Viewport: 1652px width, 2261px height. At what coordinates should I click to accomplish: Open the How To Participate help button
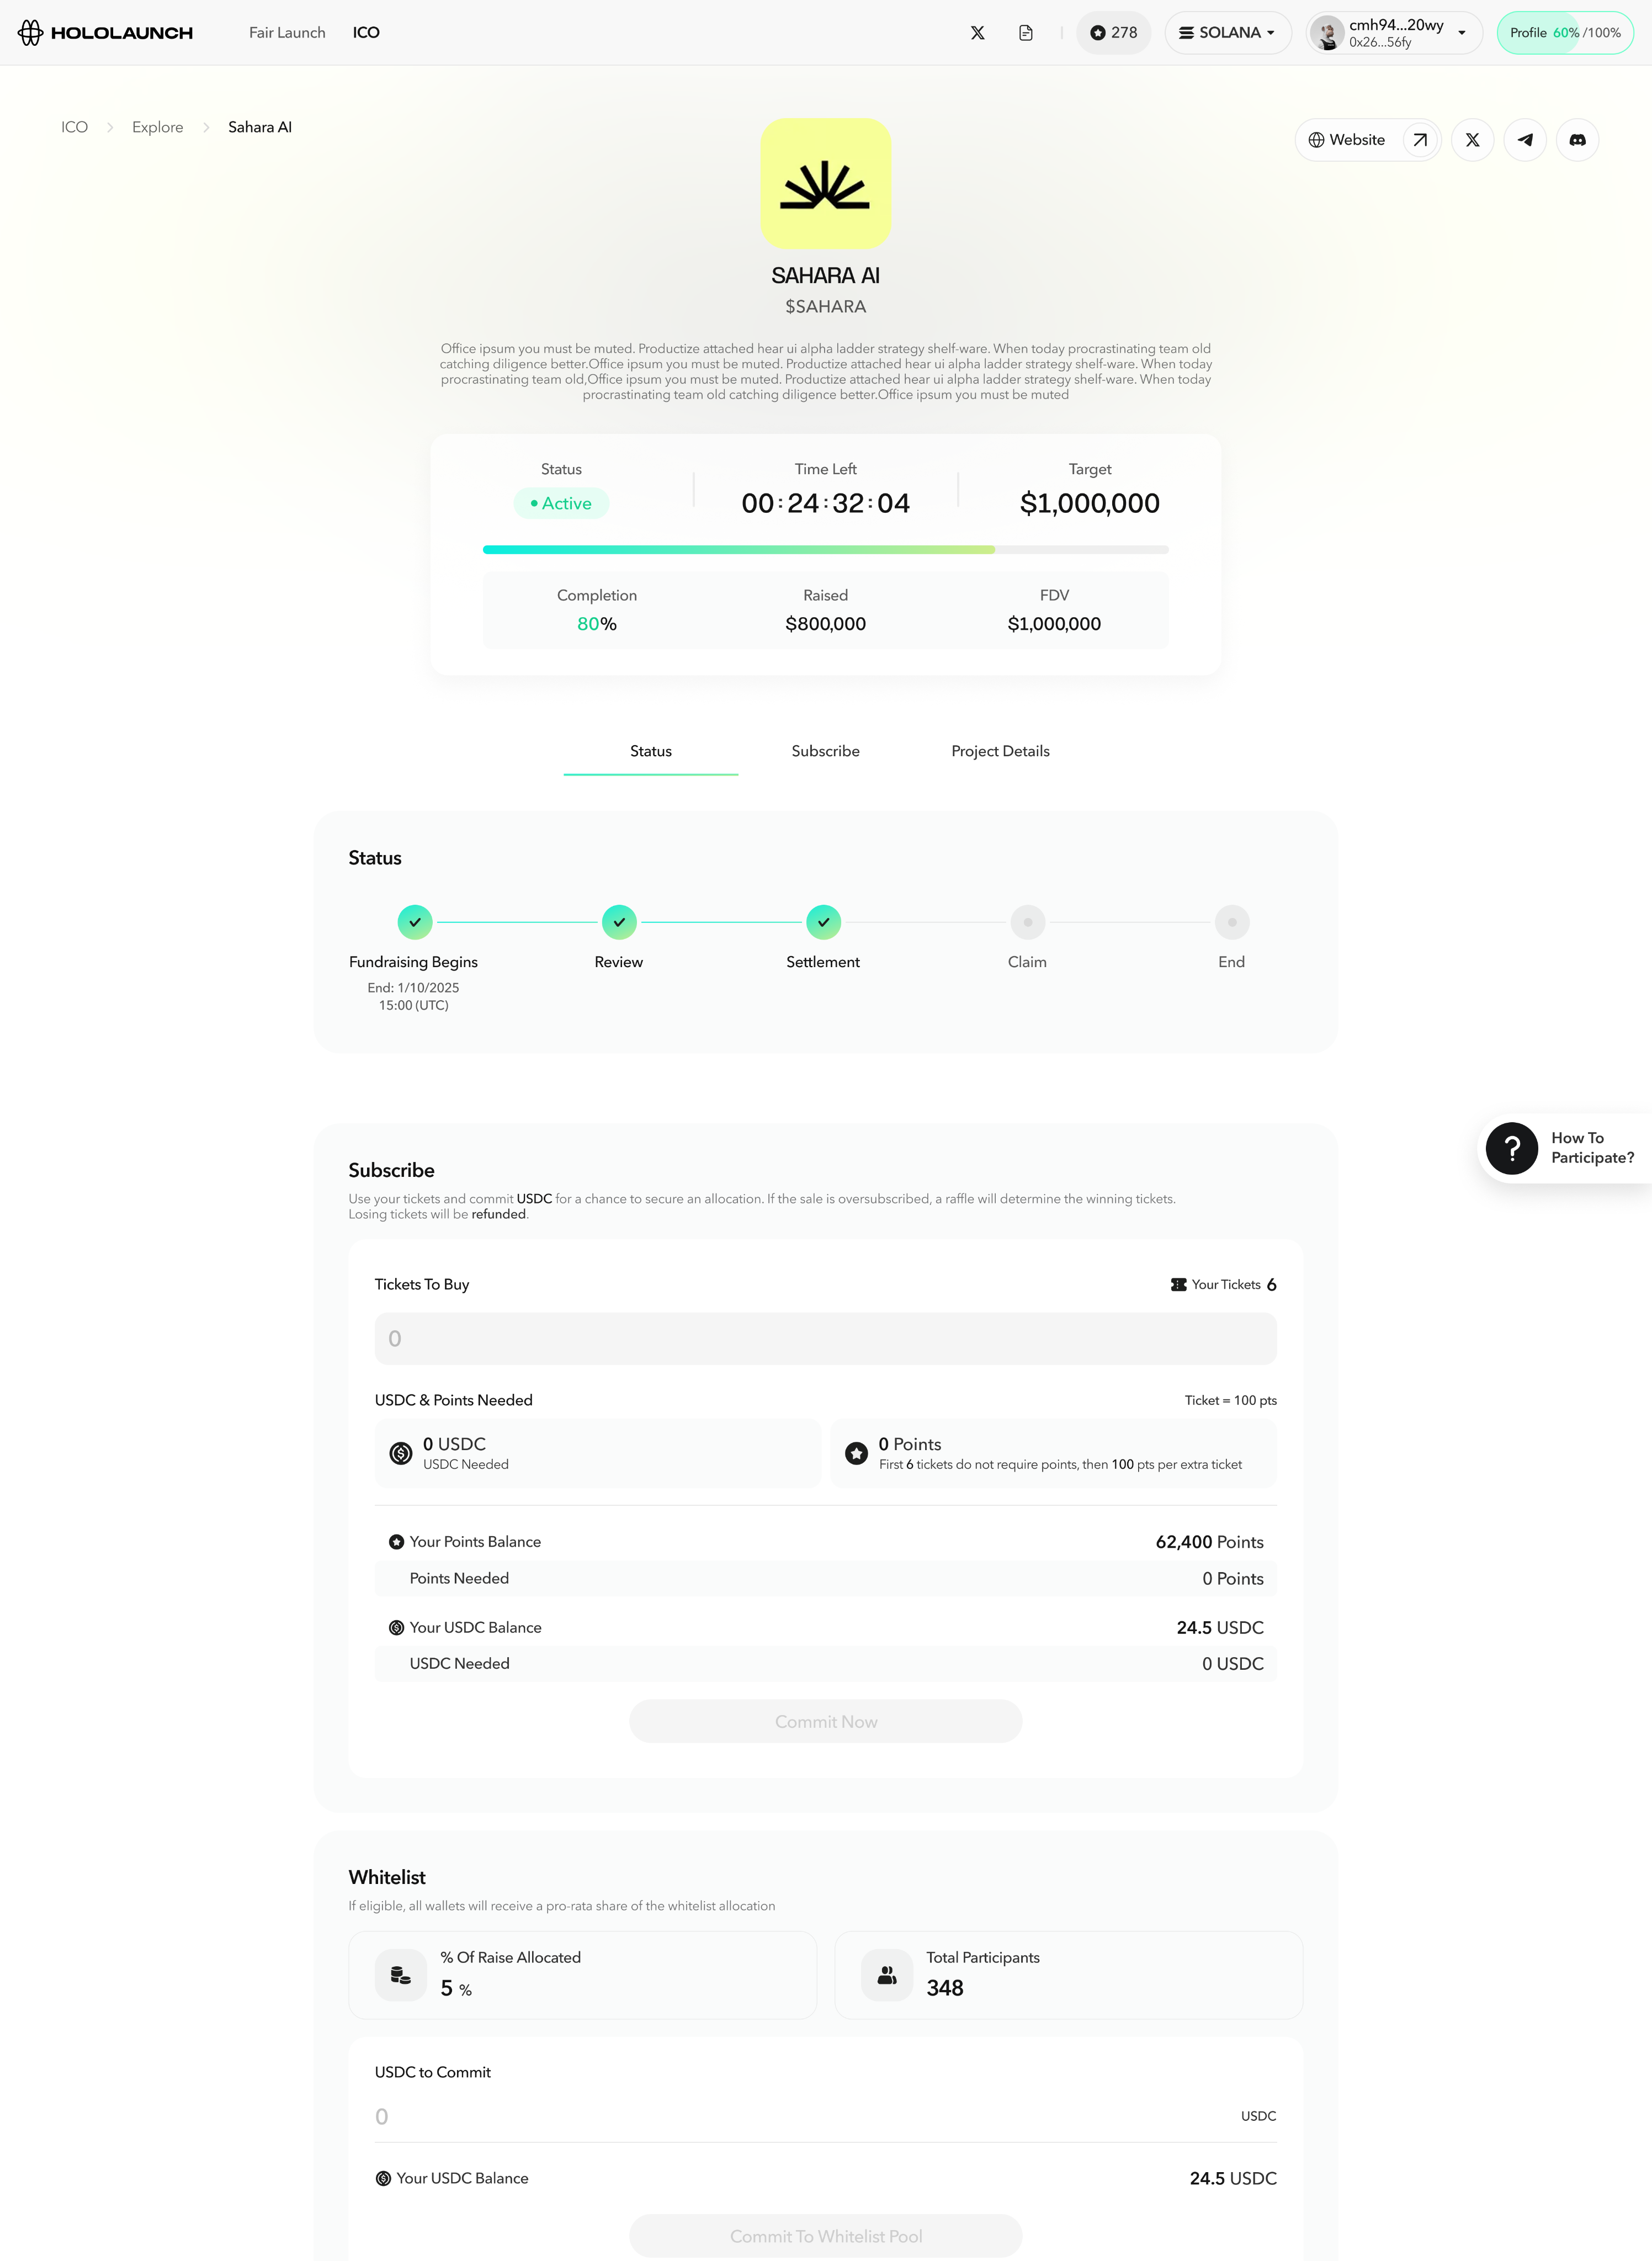(x=1564, y=1148)
